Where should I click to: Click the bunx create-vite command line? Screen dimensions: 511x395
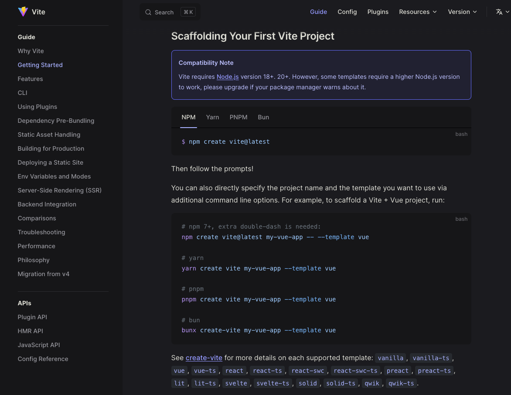259,330
